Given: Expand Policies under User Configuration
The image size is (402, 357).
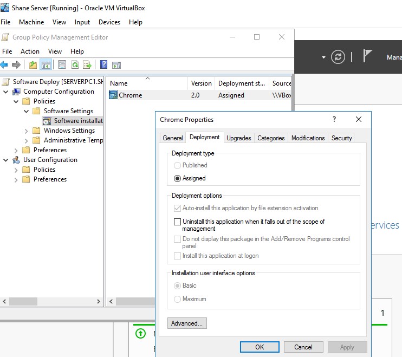Looking at the screenshot, I should 16,170.
